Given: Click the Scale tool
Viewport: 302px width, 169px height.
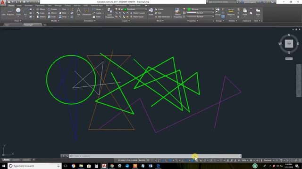Looking at the screenshot, I should 52,17.
